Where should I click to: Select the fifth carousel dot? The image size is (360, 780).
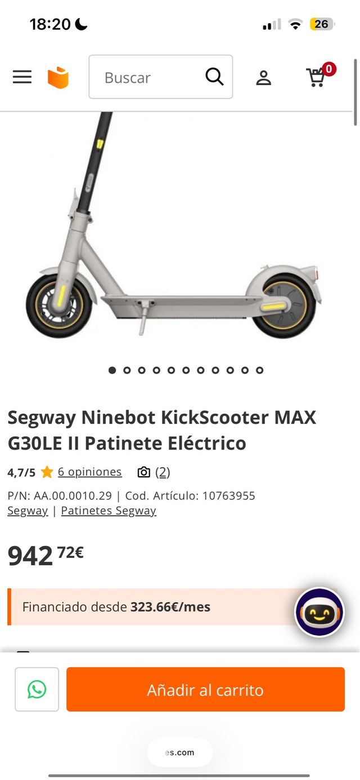pyautogui.click(x=171, y=370)
